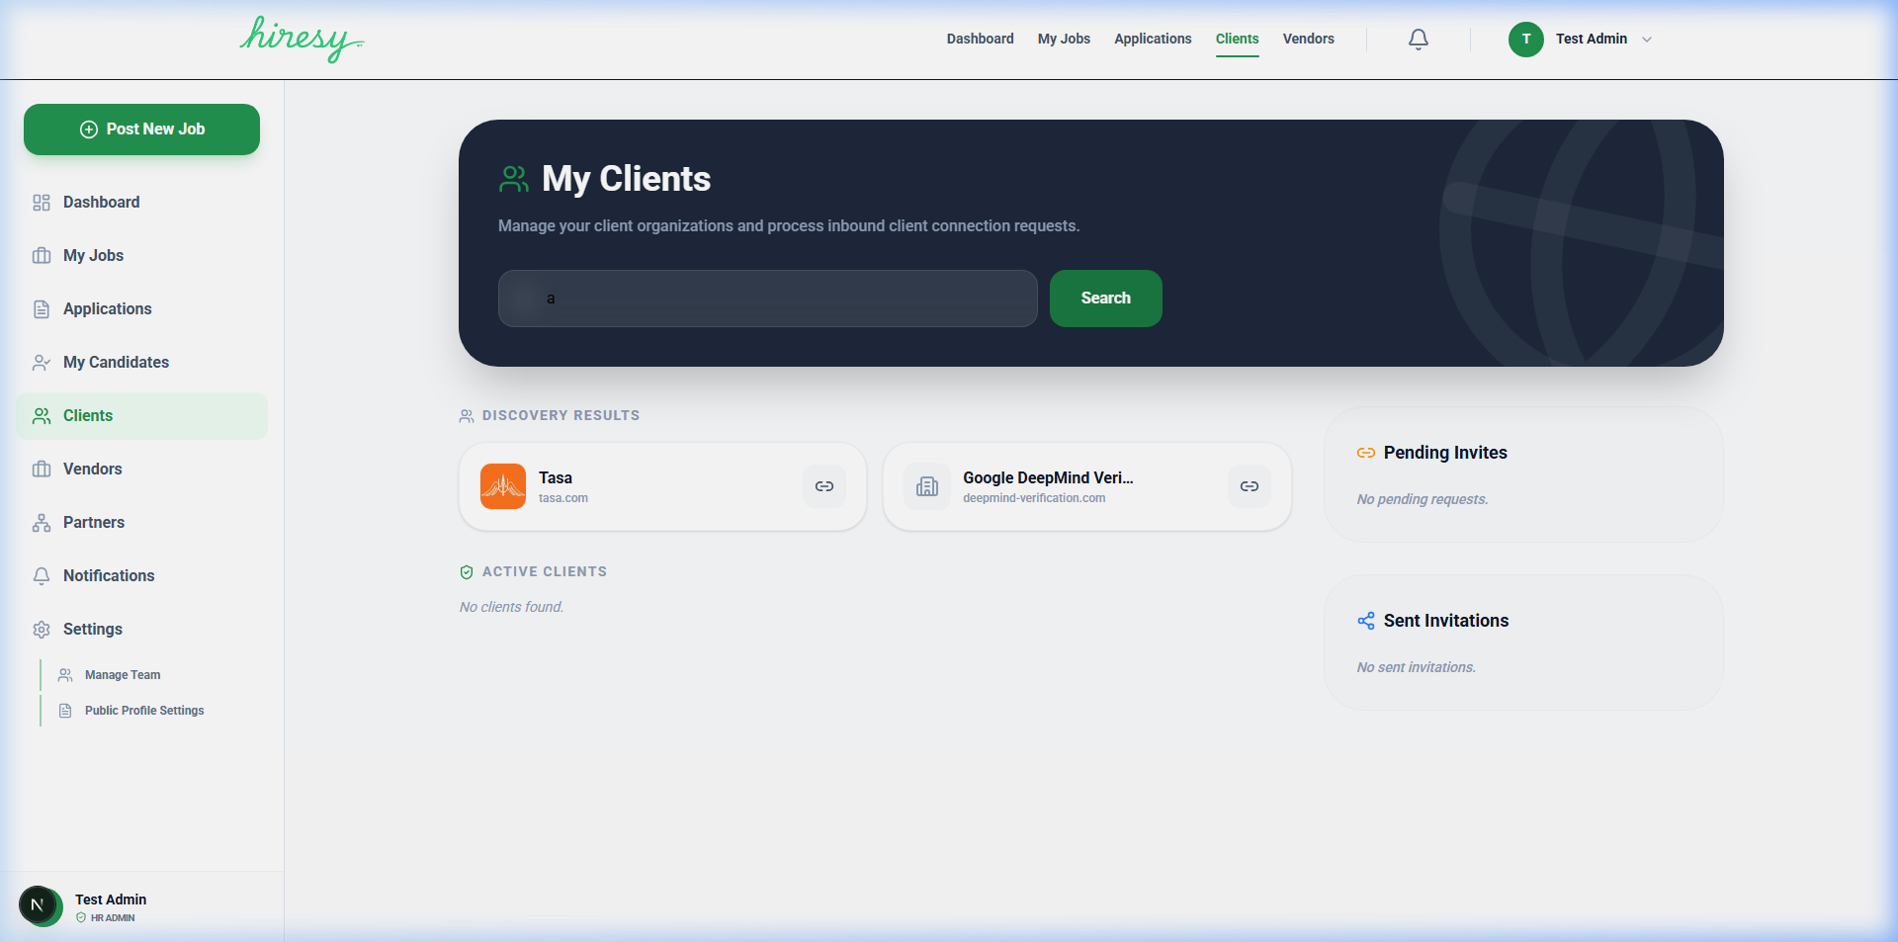Open My Jobs in top navigation
Viewport: 1898px width, 942px height.
pos(1064,39)
